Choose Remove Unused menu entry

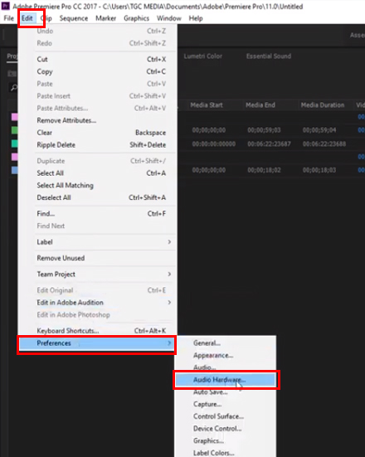click(x=98, y=258)
